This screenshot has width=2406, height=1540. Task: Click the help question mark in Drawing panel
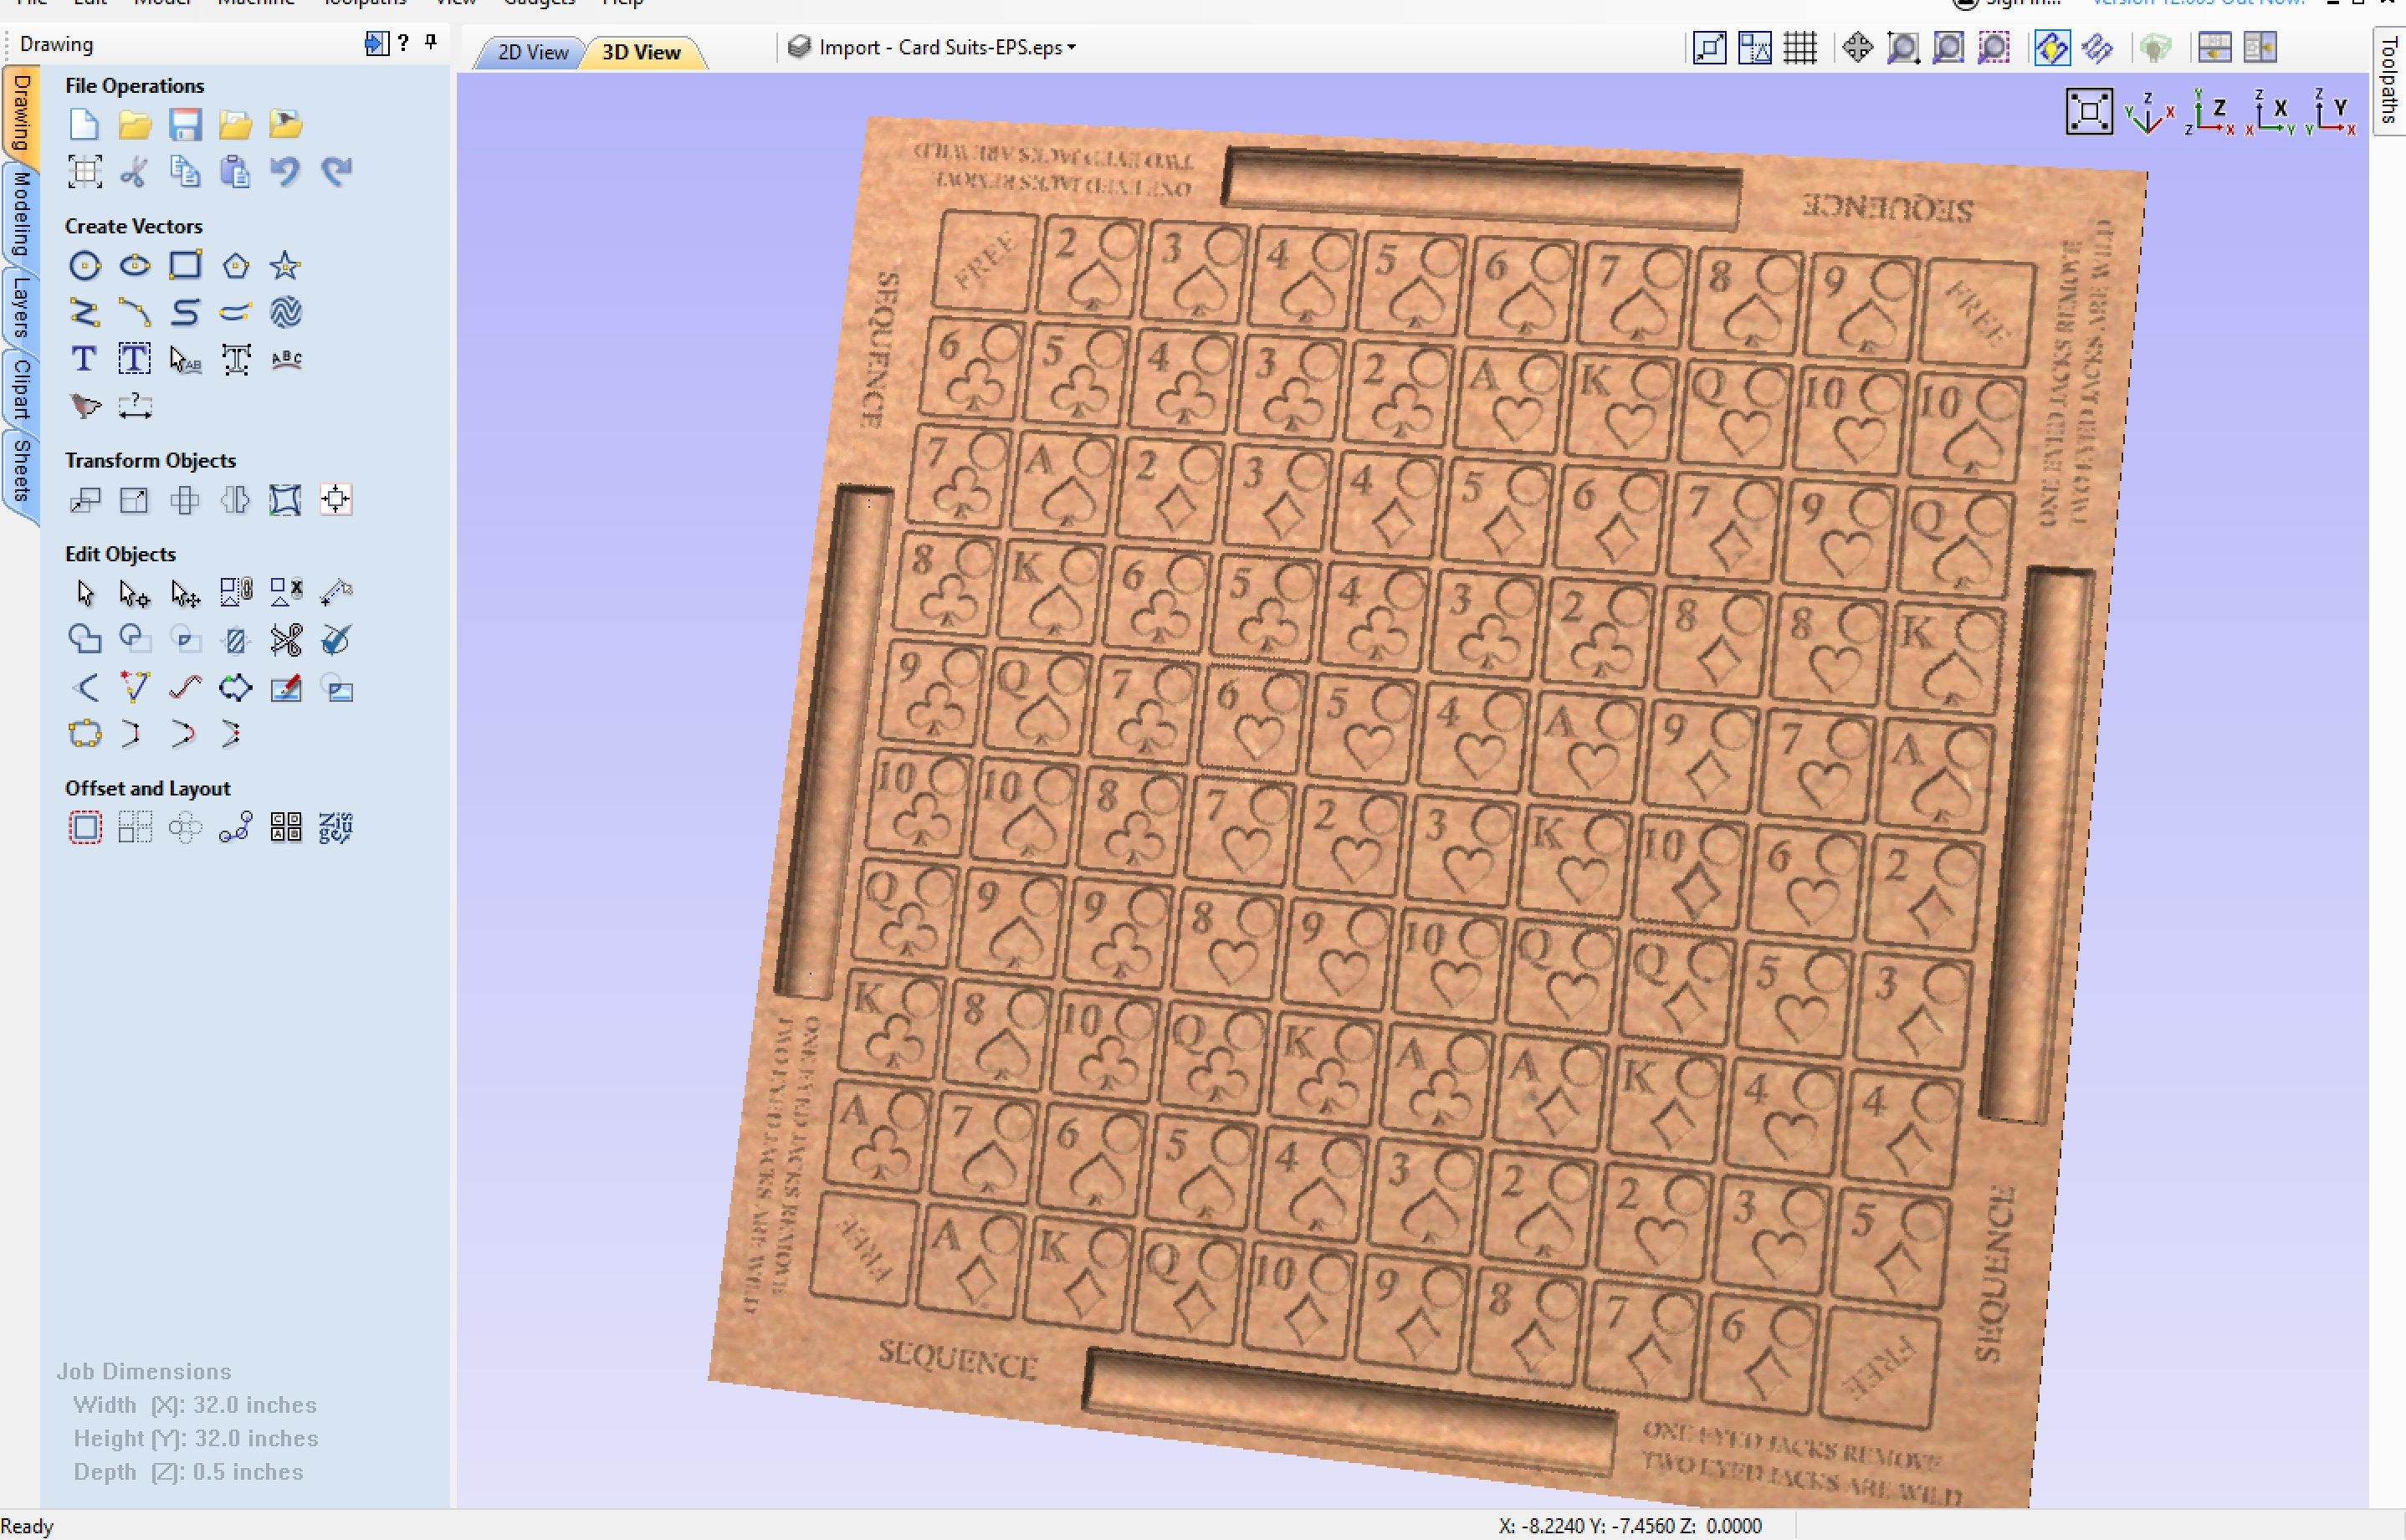(x=402, y=42)
